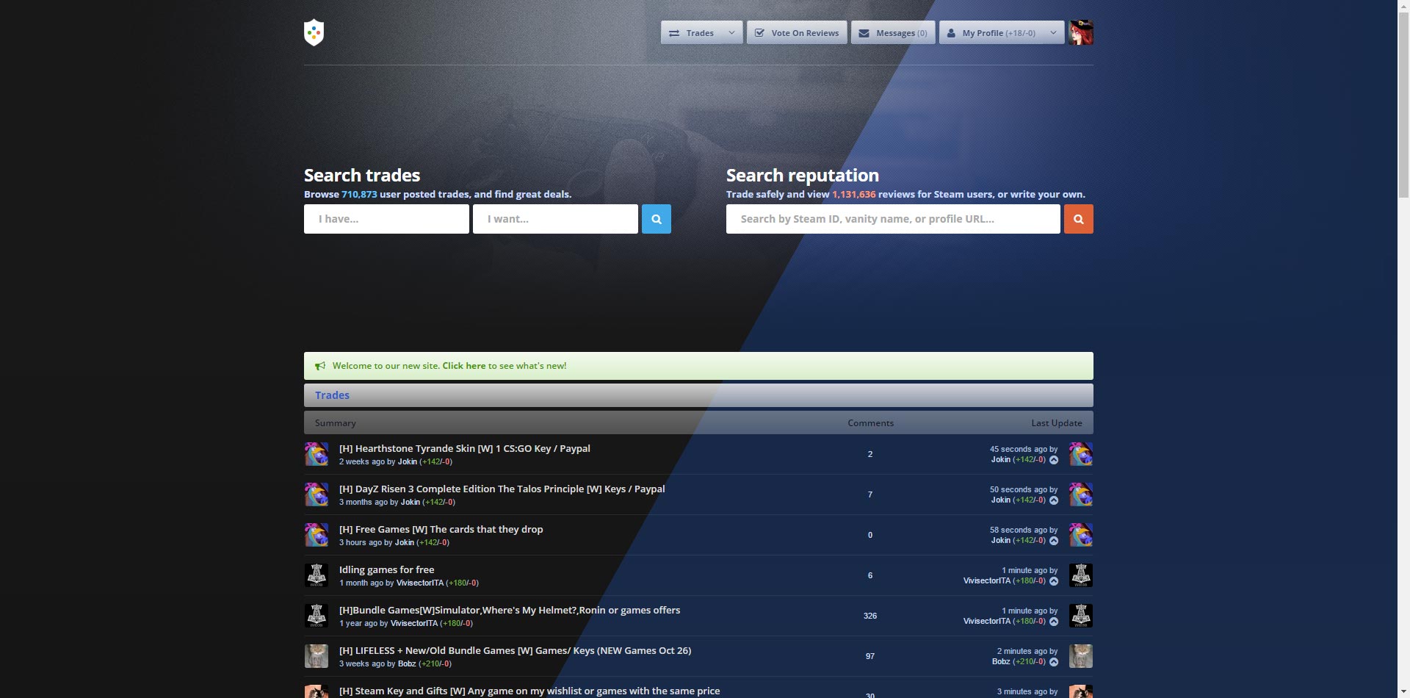Click the up-arrow icon beside Jokin 45 seconds ago
Viewport: 1410px width, 698px height.
1053,460
